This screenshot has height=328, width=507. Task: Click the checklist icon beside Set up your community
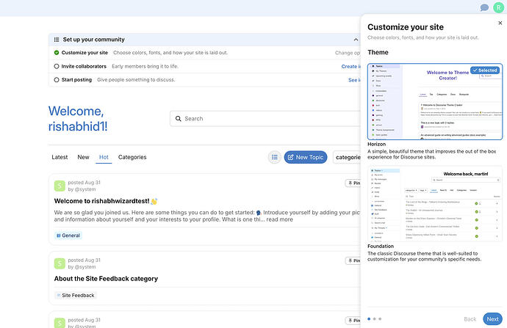[57, 40]
